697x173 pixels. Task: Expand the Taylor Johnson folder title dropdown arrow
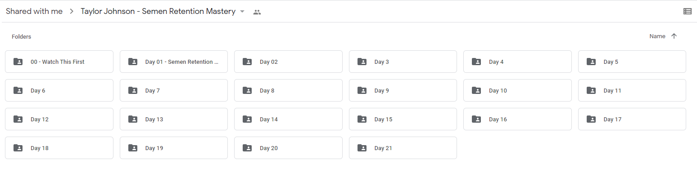coord(242,12)
